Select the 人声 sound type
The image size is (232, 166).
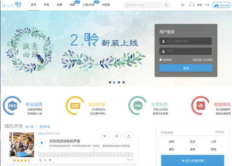coord(213,142)
